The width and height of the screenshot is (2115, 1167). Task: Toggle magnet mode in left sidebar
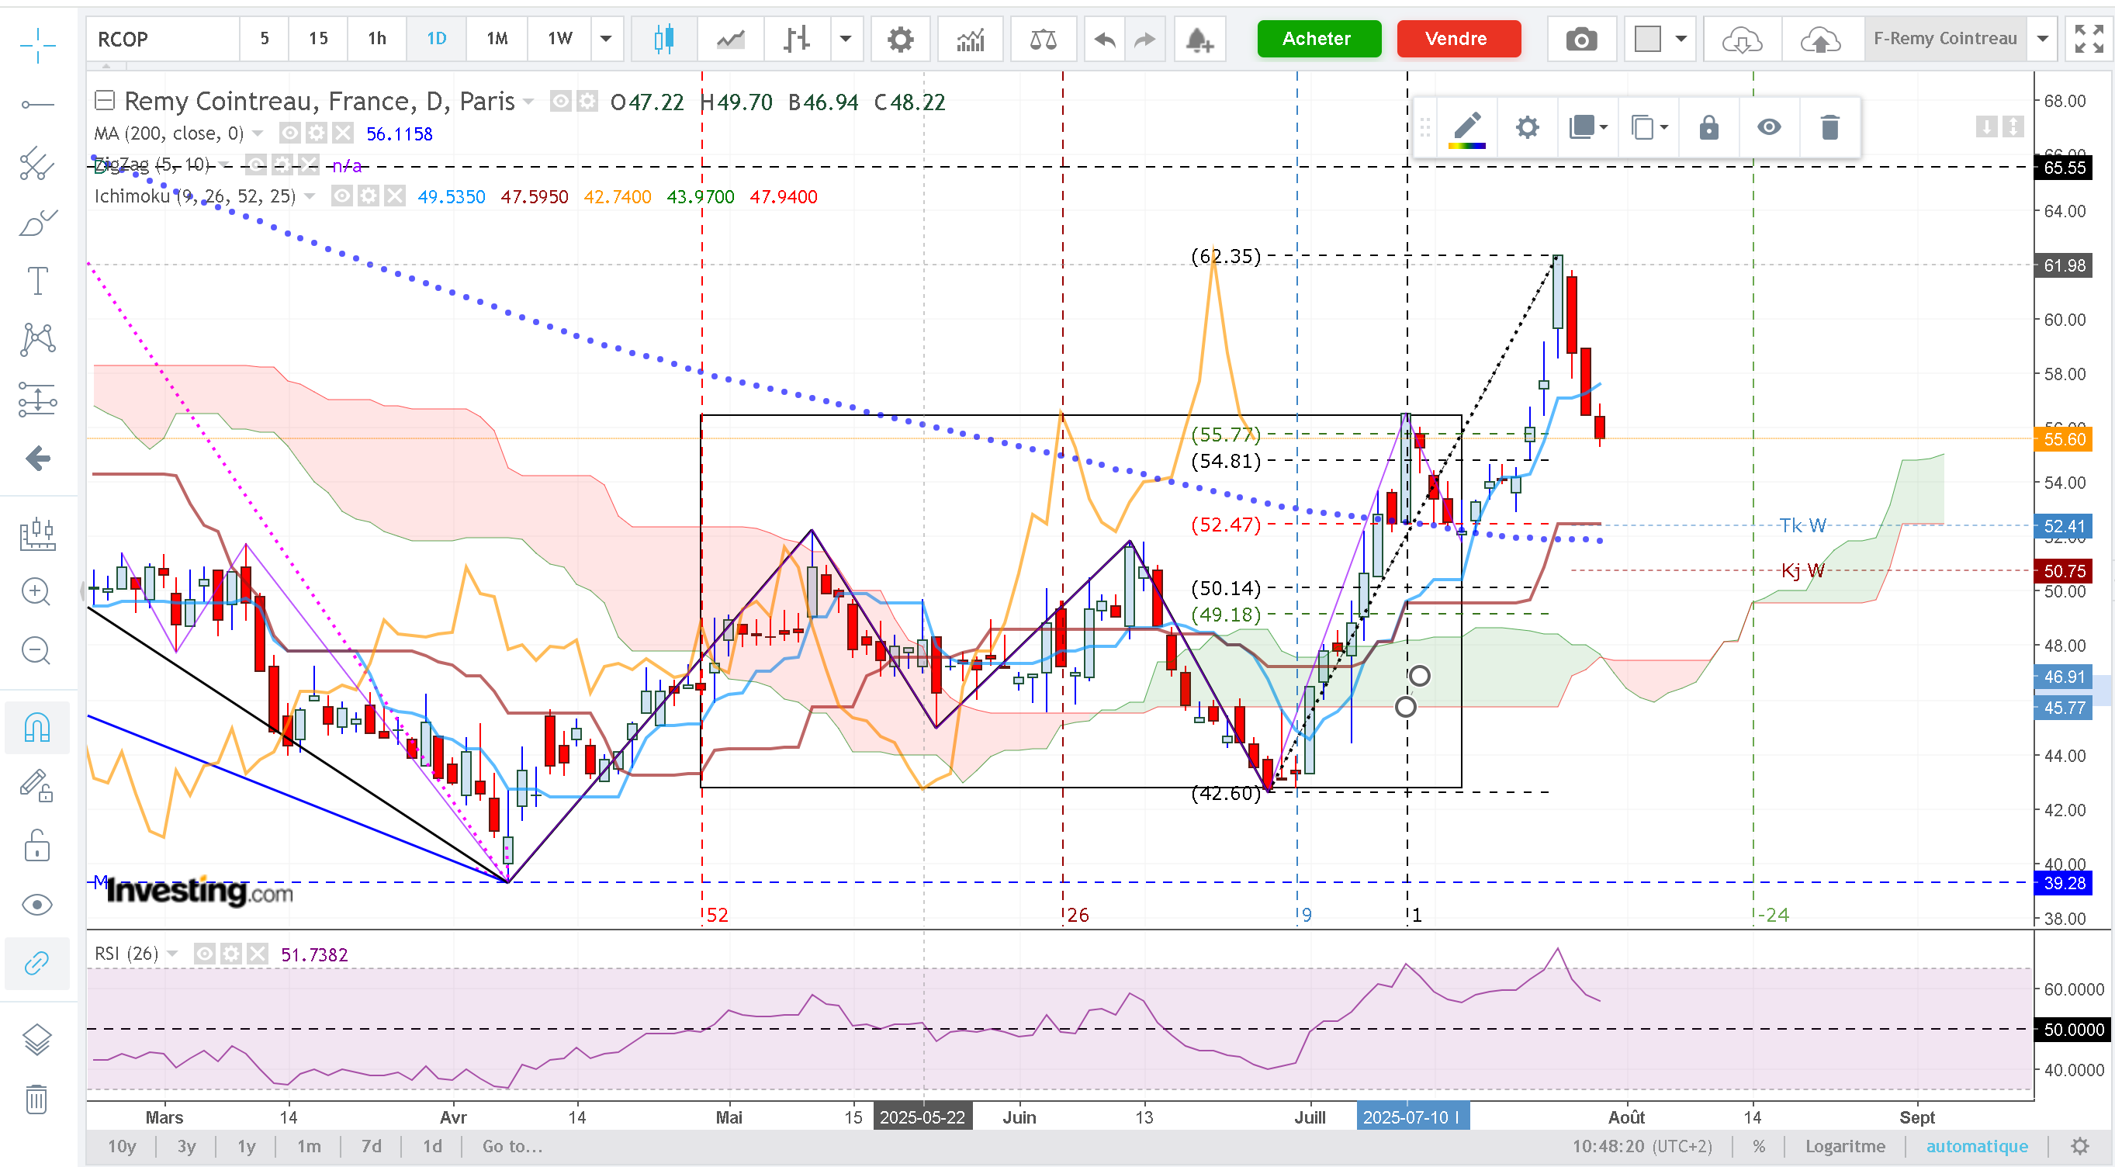[37, 727]
